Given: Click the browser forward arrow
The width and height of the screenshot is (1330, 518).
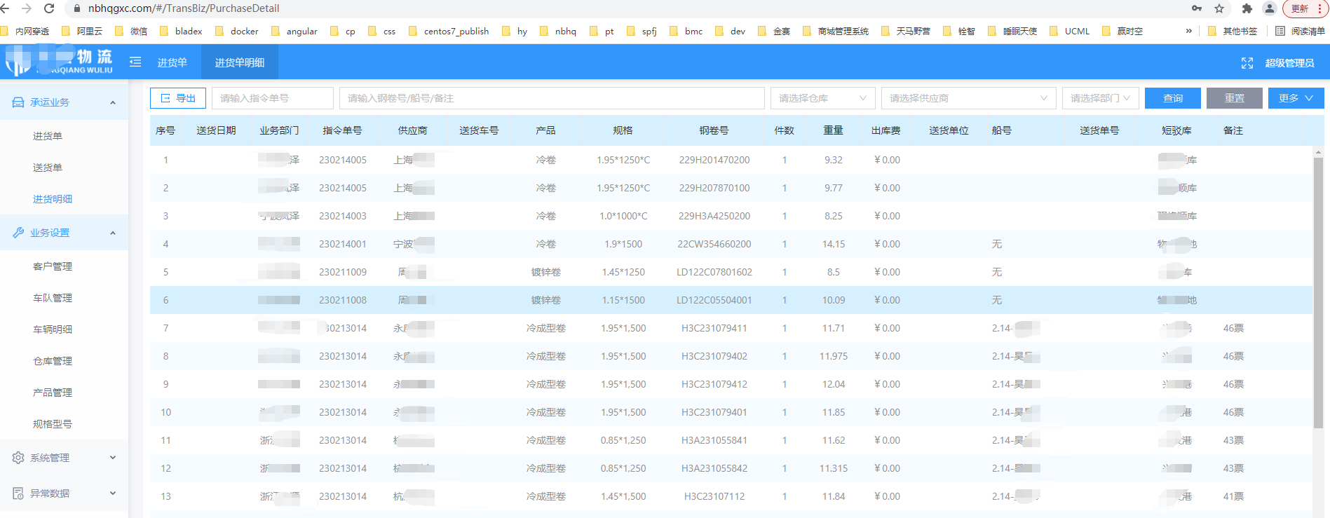Looking at the screenshot, I should [x=27, y=8].
